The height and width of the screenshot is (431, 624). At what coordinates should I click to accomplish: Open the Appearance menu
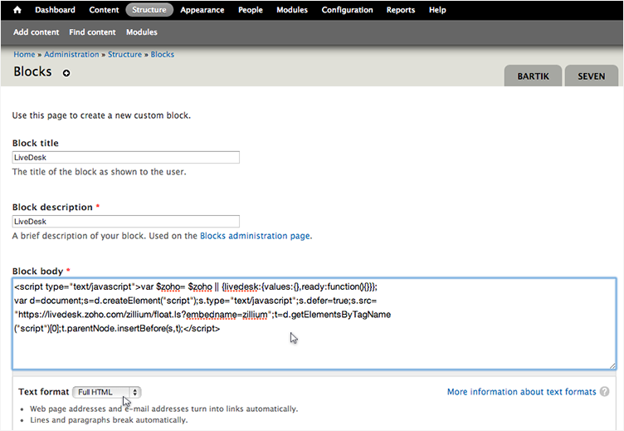(x=202, y=10)
